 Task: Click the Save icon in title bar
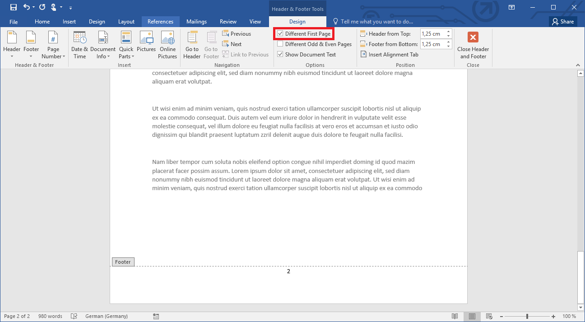[x=14, y=7]
